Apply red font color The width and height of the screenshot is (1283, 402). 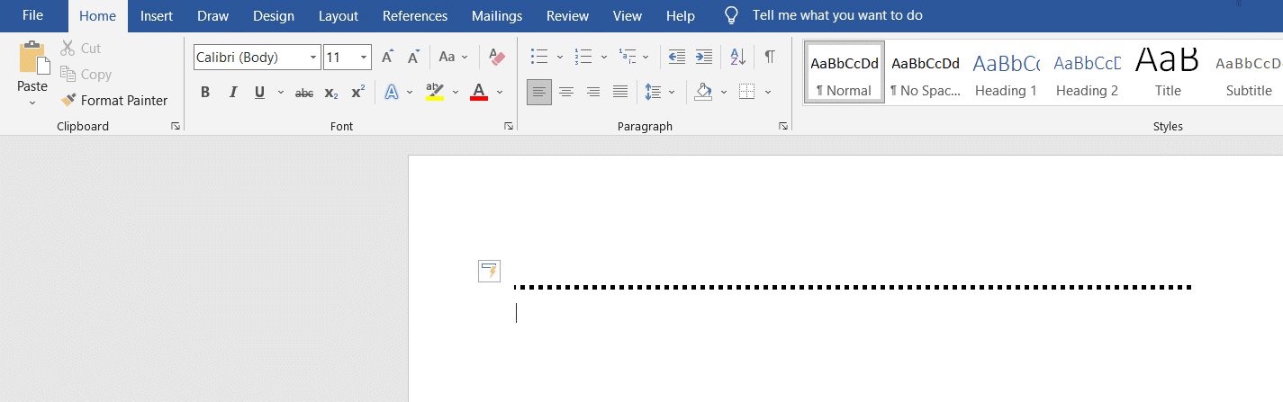(478, 92)
